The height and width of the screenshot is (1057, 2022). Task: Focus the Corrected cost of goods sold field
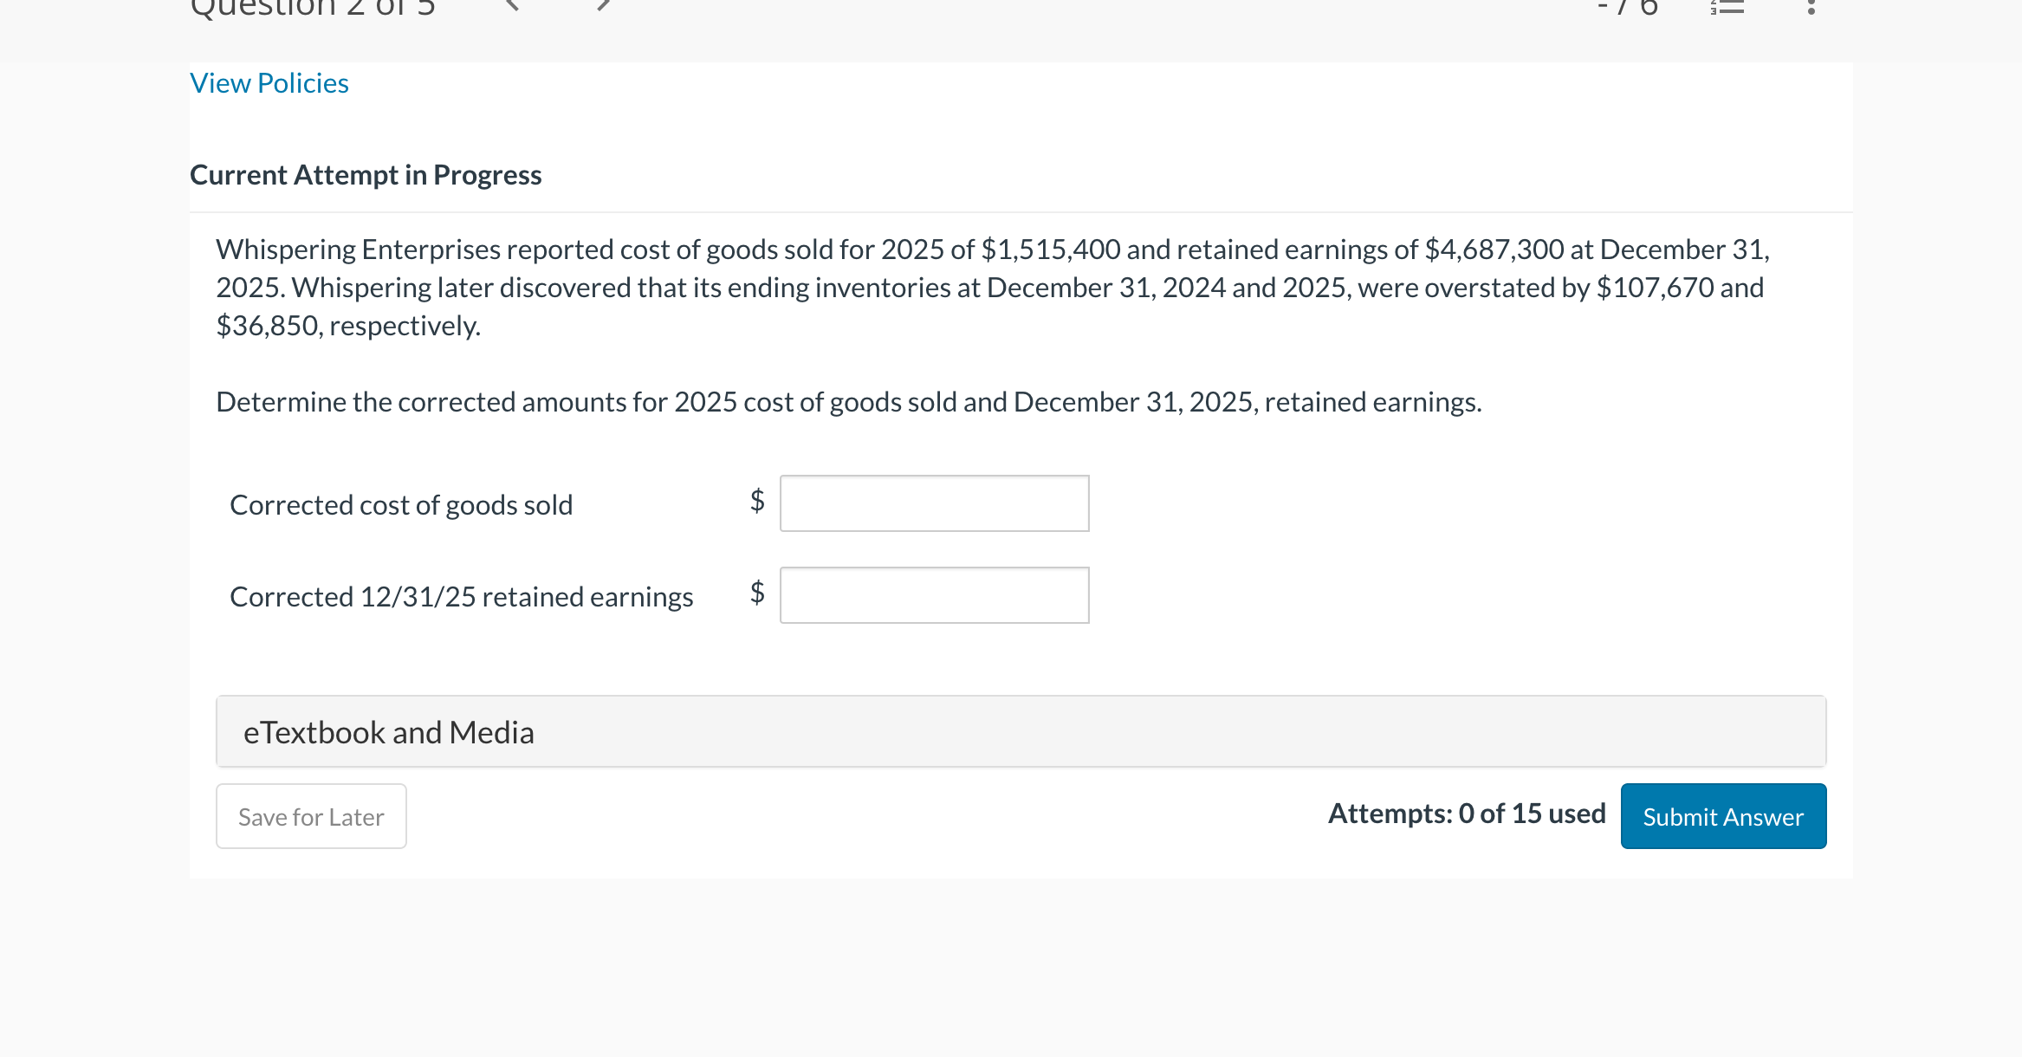(933, 503)
